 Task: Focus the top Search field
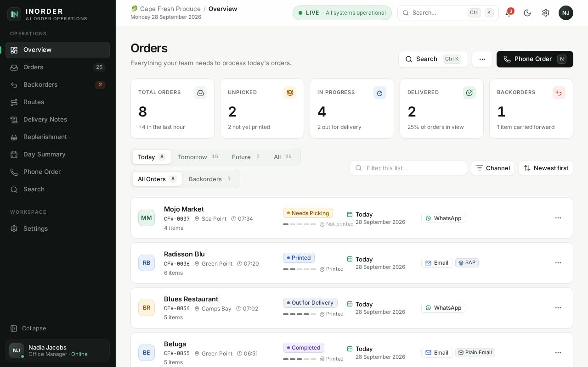(x=448, y=13)
